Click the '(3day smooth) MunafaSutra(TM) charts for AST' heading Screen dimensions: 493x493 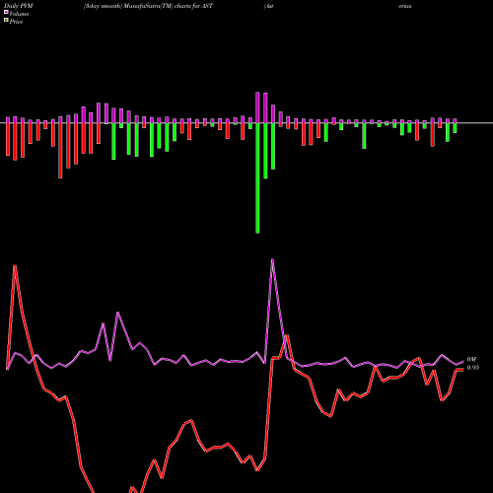coord(148,6)
